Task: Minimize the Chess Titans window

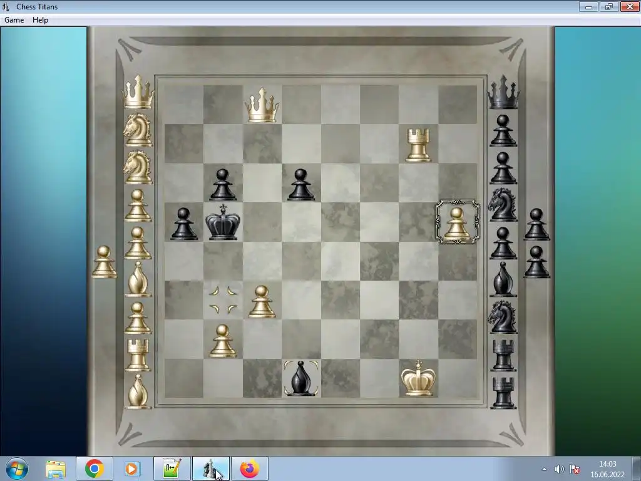Action: [x=588, y=6]
